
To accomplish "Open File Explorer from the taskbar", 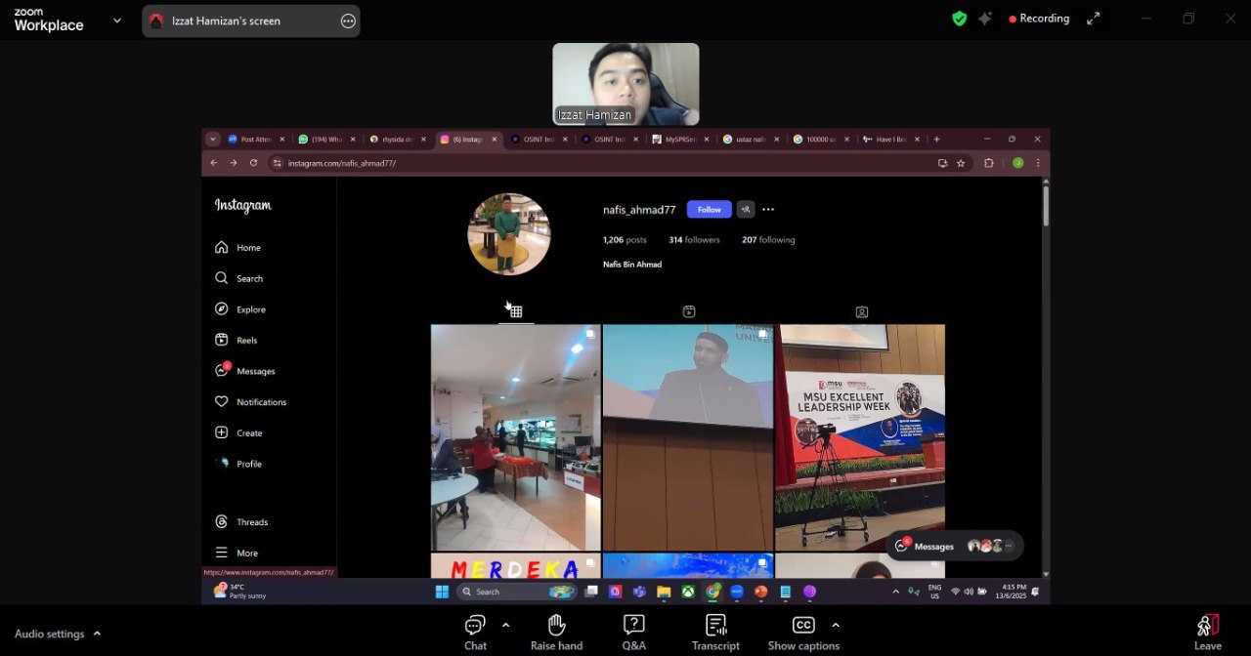I will point(664,592).
